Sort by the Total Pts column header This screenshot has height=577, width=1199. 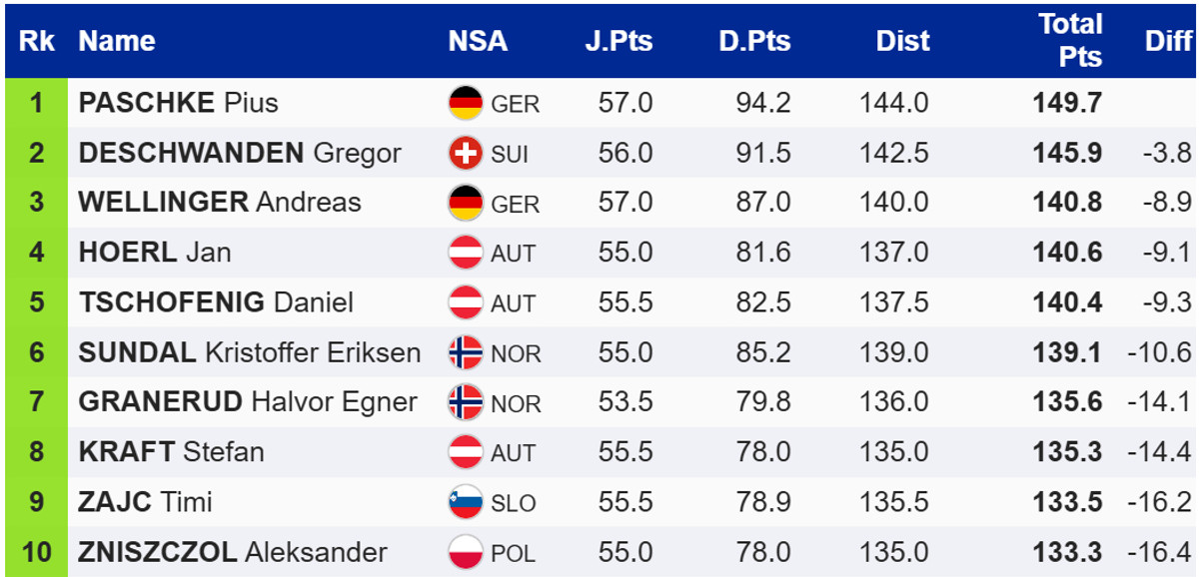pos(1070,41)
